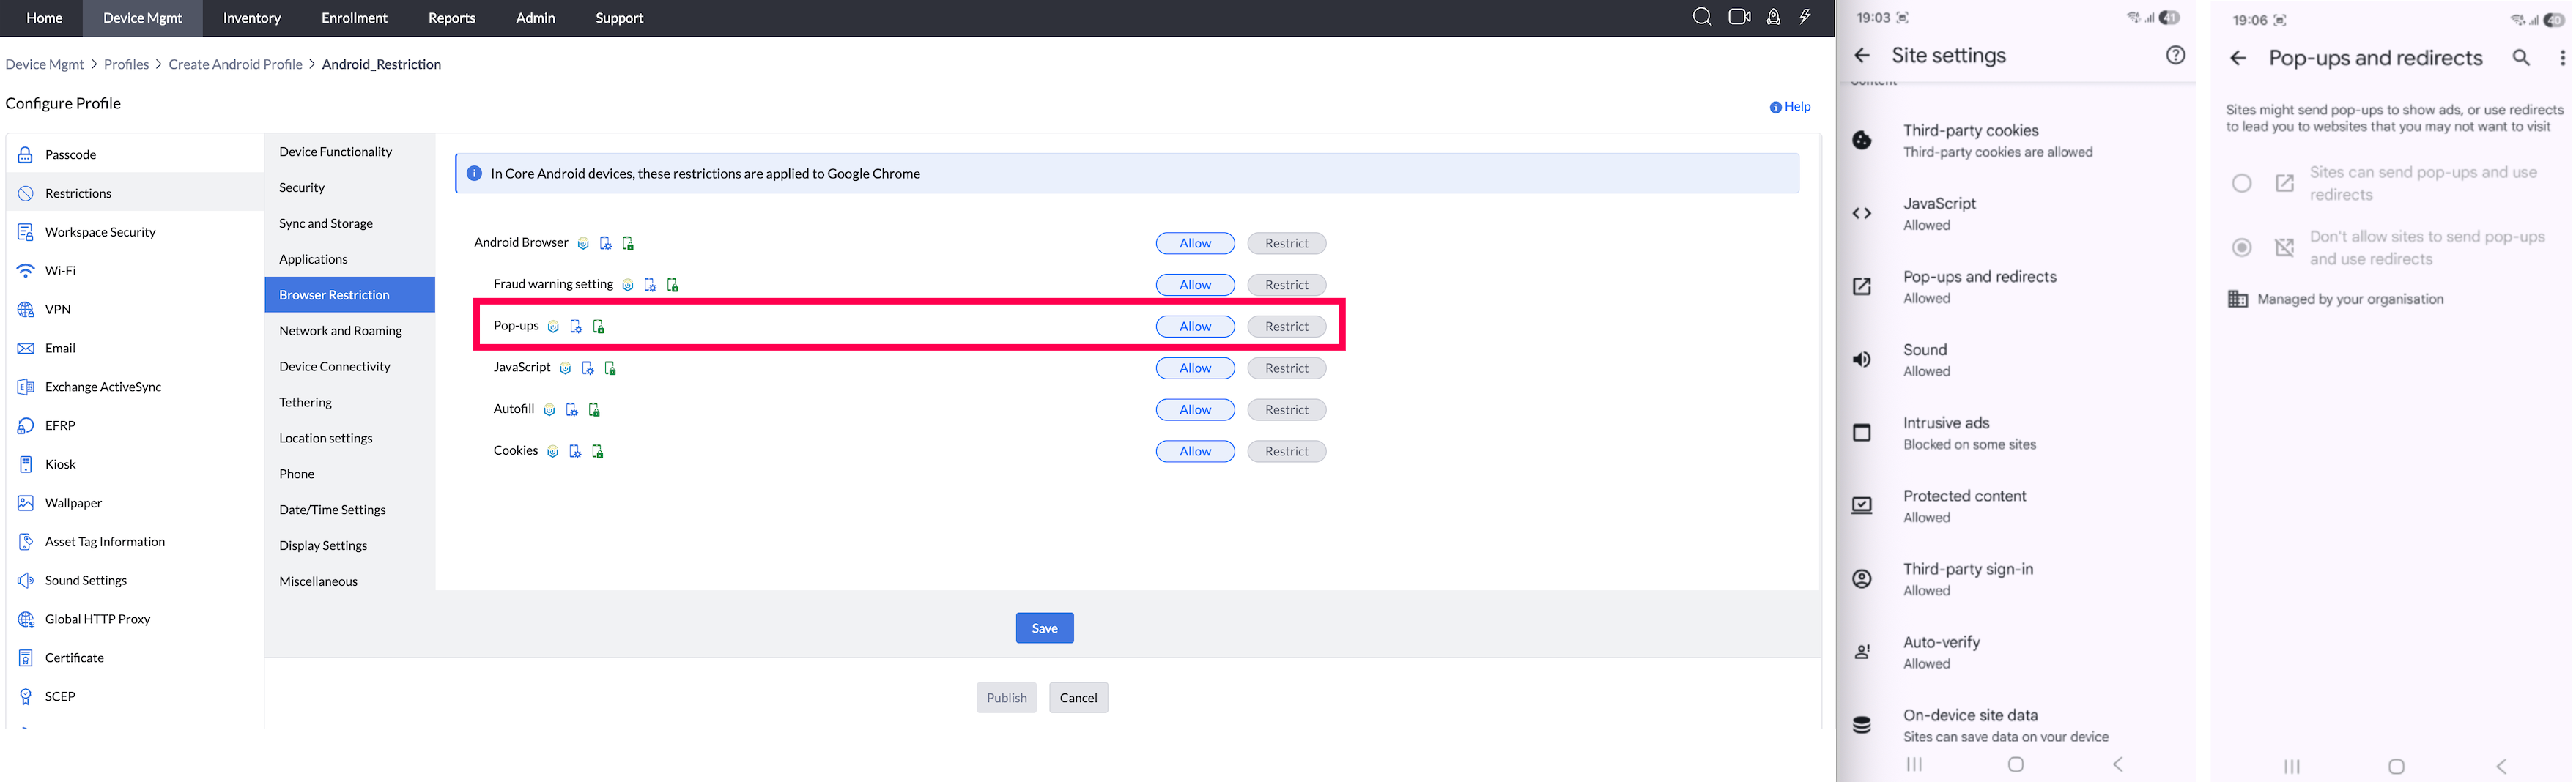Image resolution: width=2576 pixels, height=782 pixels.
Task: Go back from Site settings screen
Action: [1861, 56]
